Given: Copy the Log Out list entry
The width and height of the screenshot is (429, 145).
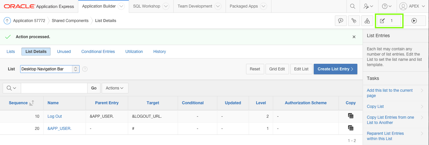Looking at the screenshot, I should pos(350,116).
